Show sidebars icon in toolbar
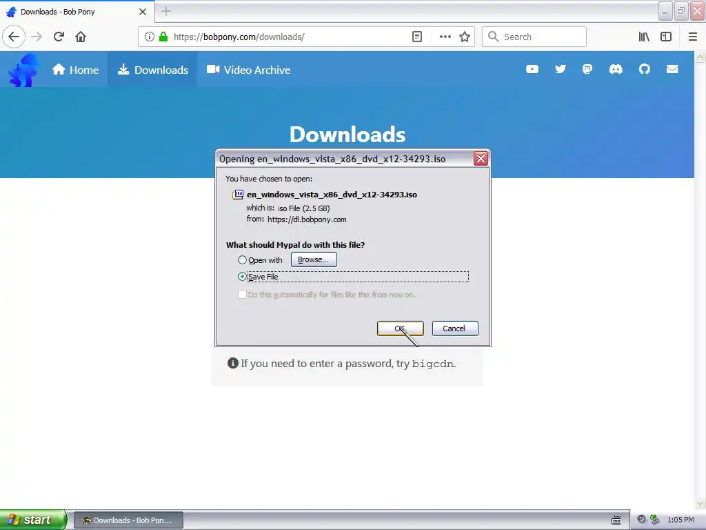This screenshot has width=706, height=530. pyautogui.click(x=666, y=37)
